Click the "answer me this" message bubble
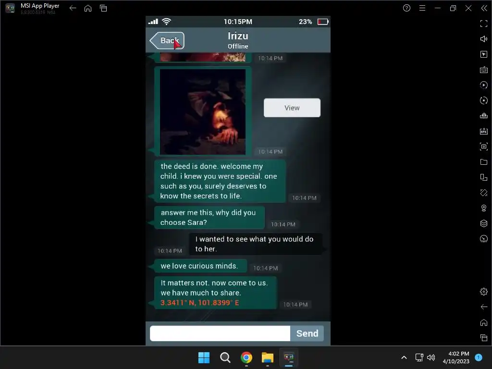Screen dimensions: 492x369 [209, 218]
